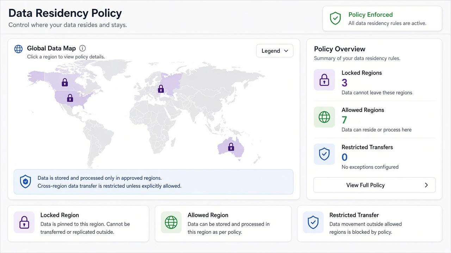Click 'Data cannot leave these regions' text
The width and height of the screenshot is (451, 253).
point(377,93)
